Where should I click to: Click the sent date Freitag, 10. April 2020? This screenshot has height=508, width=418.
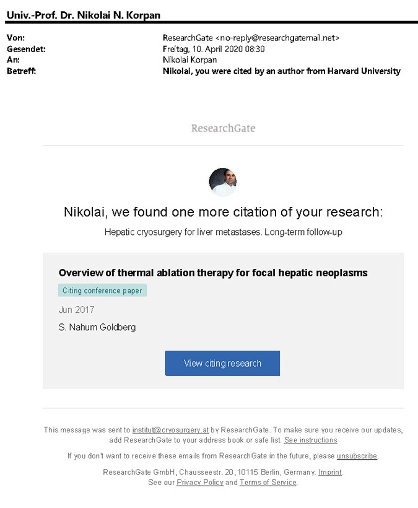pyautogui.click(x=214, y=49)
